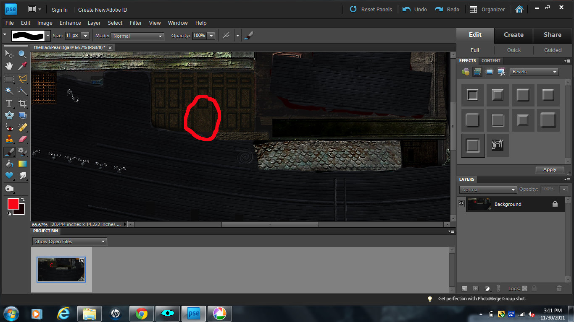
Task: Click Reset Panels
Action: pyautogui.click(x=371, y=9)
